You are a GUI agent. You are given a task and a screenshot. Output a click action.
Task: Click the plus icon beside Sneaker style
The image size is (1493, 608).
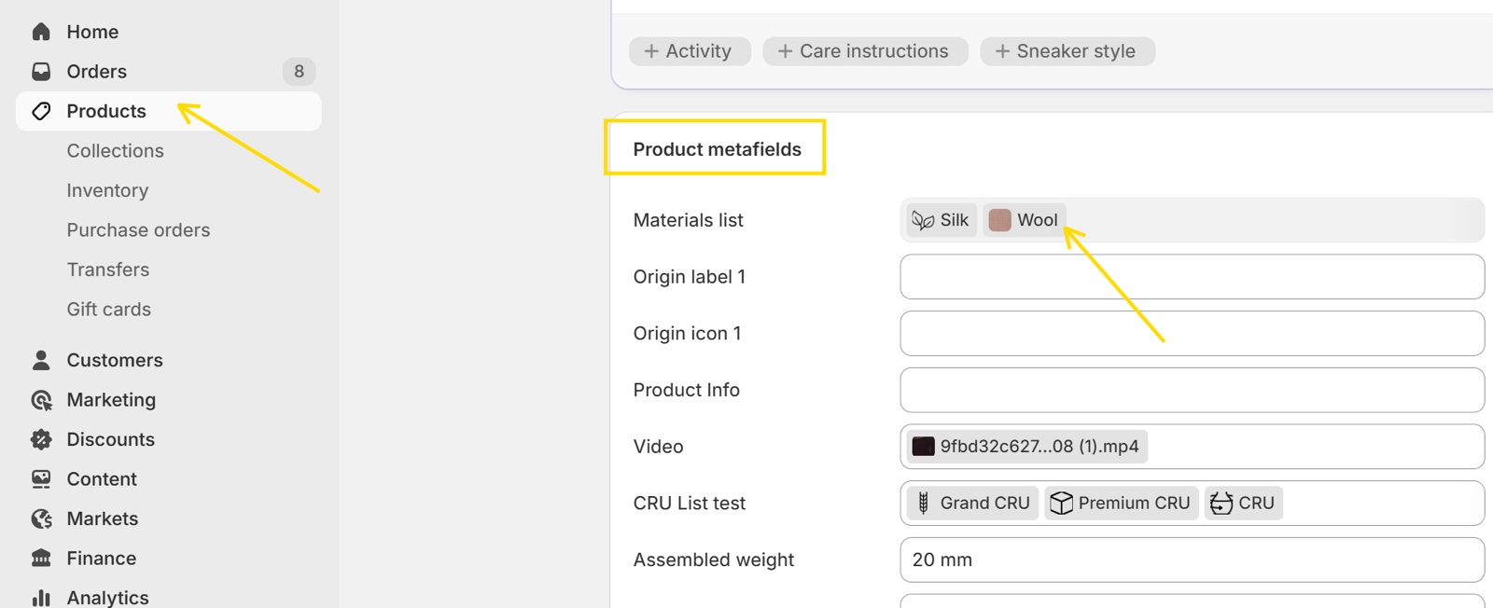pyautogui.click(x=1002, y=51)
